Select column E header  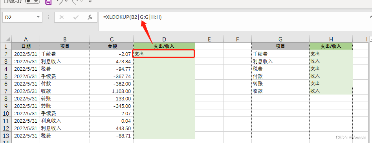(209, 39)
